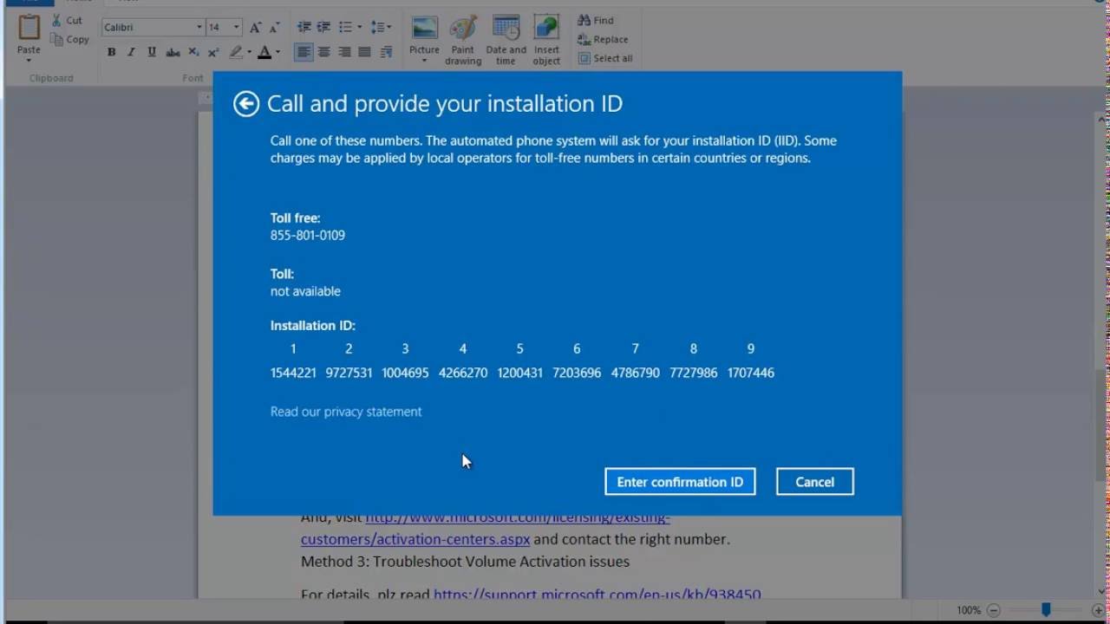The width and height of the screenshot is (1110, 624).
Task: Open the highlight color dropdown arrow
Action: [249, 52]
